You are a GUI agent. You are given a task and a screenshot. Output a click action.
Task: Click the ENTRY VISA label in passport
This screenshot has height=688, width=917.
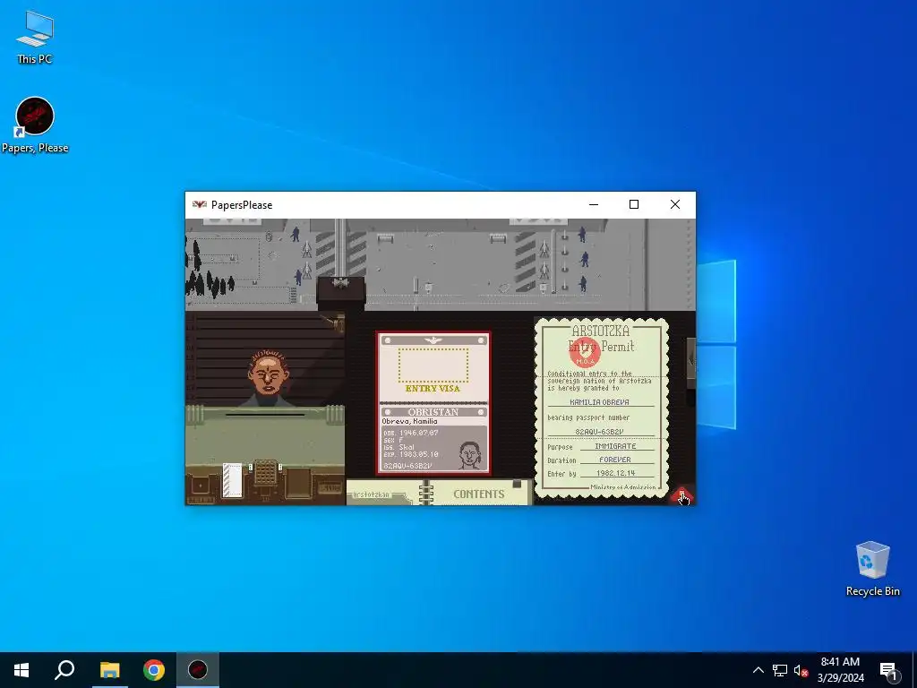click(433, 389)
